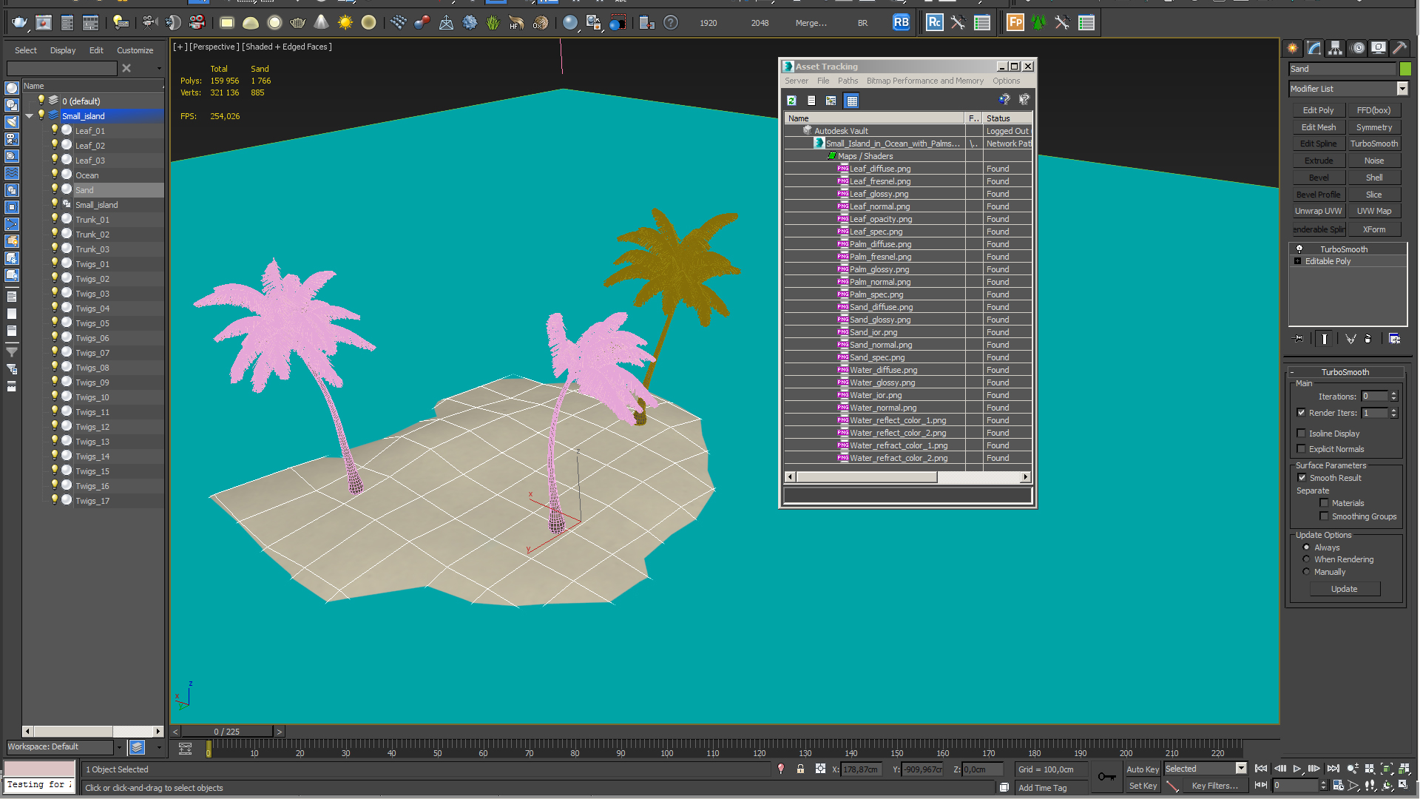Select Sand_diffuse.png in Asset Tracking

click(881, 307)
